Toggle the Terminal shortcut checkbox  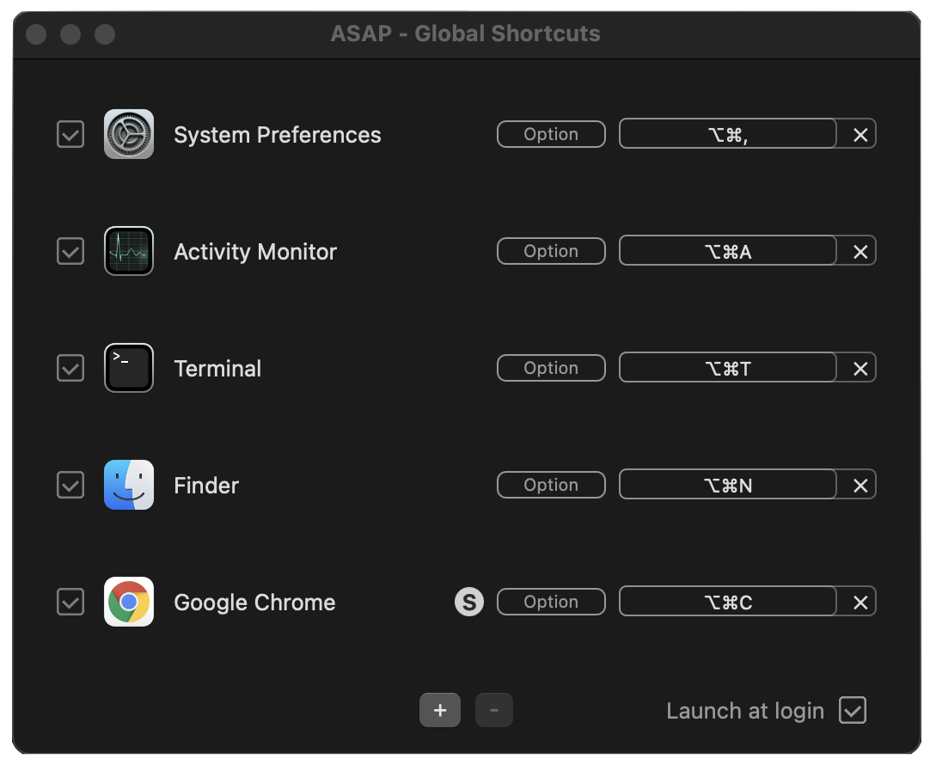coord(70,368)
